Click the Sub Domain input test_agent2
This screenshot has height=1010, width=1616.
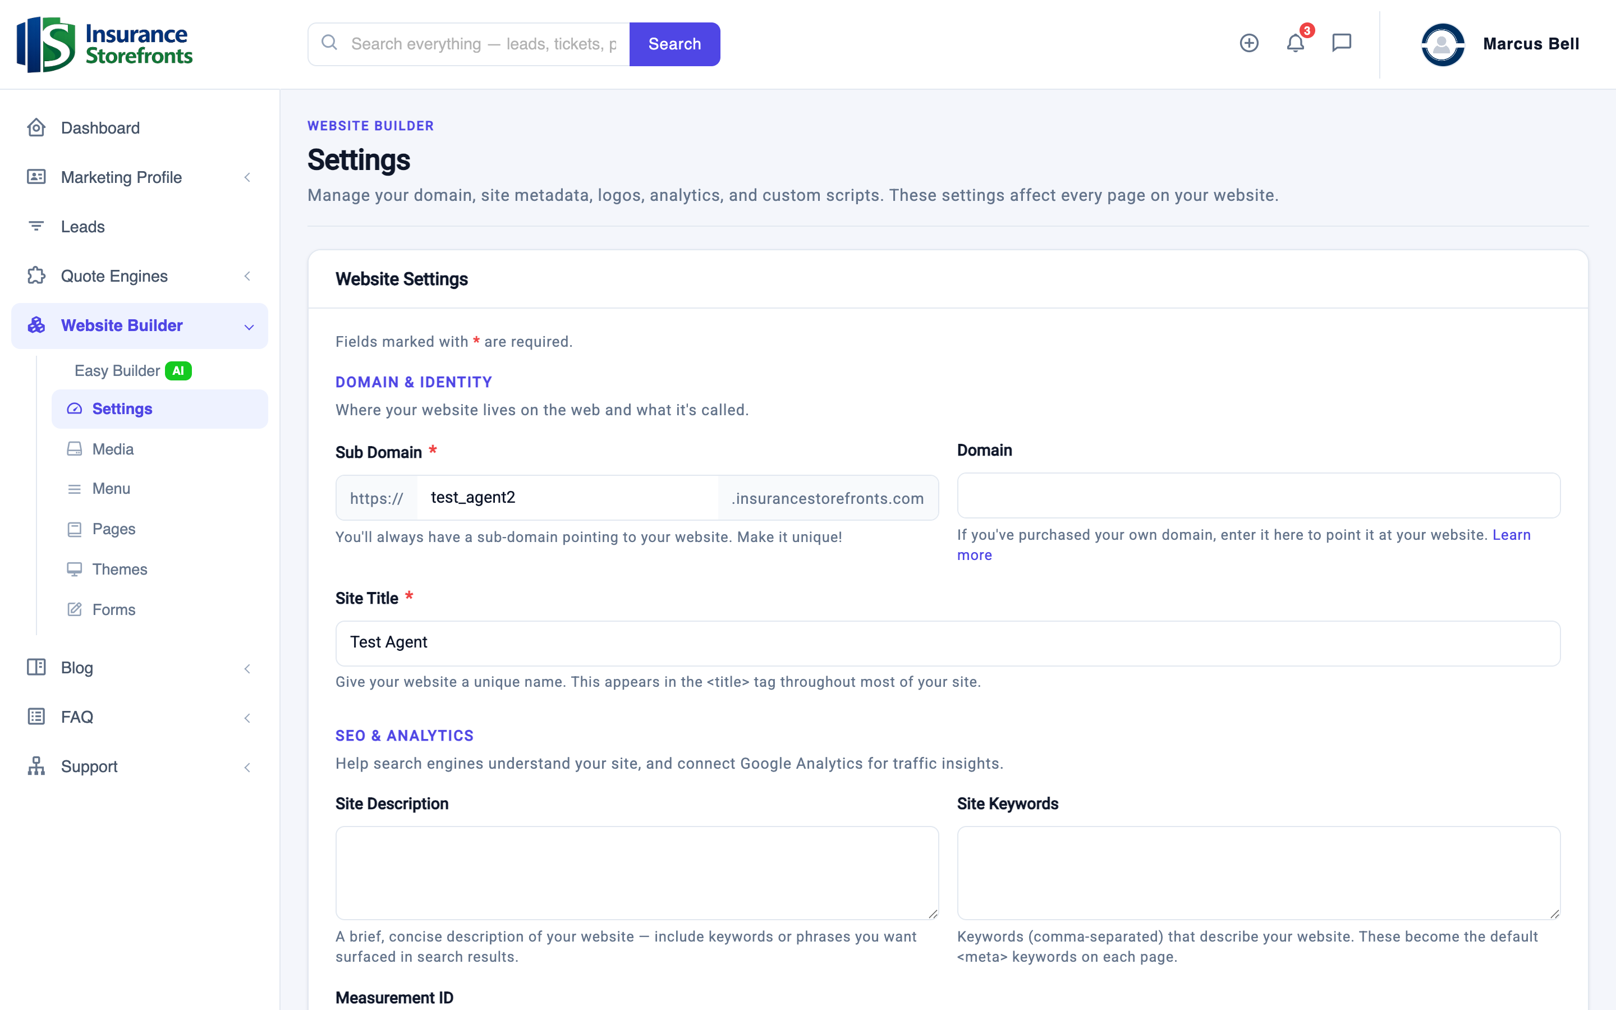[568, 498]
